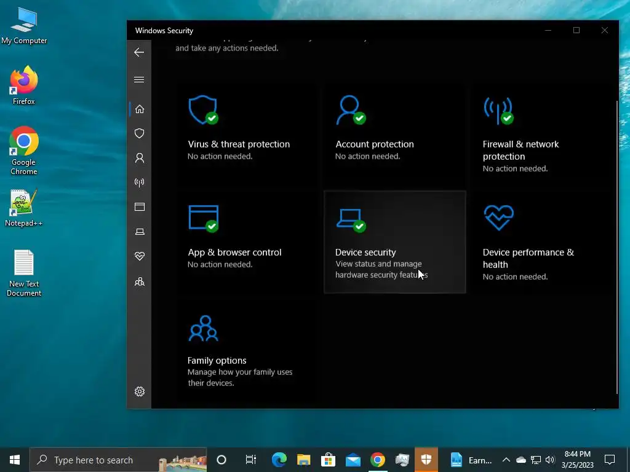
Task: Open Microsoft Store from taskbar
Action: (x=329, y=460)
